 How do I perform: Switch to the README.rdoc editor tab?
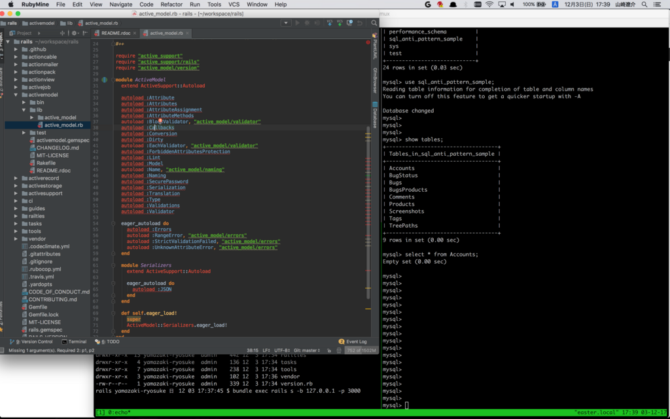116,33
